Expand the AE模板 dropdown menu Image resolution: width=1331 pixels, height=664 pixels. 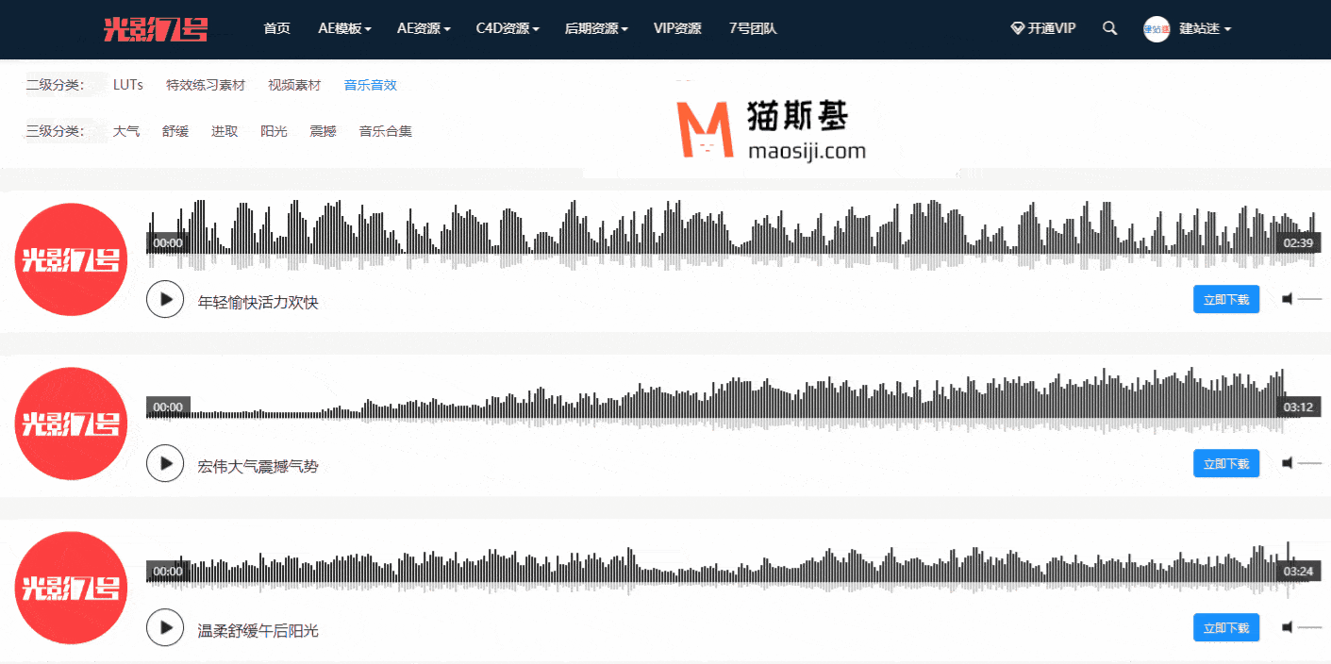coord(344,28)
